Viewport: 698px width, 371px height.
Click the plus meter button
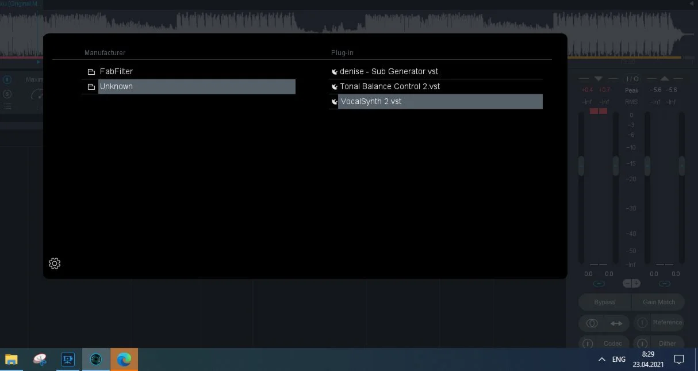point(636,284)
